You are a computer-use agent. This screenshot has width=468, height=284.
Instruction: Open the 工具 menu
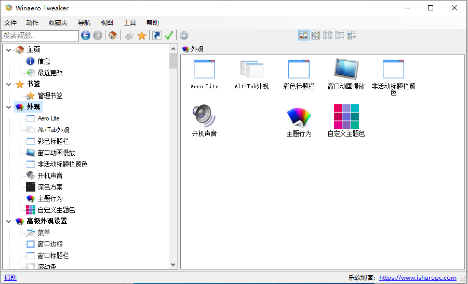pyautogui.click(x=130, y=23)
